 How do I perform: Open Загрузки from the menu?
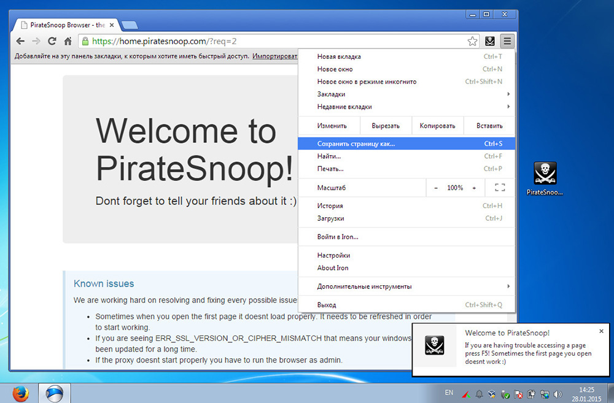(x=406, y=218)
